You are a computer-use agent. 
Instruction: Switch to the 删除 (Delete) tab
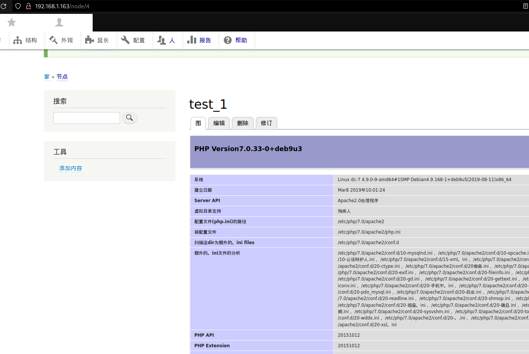click(x=242, y=123)
